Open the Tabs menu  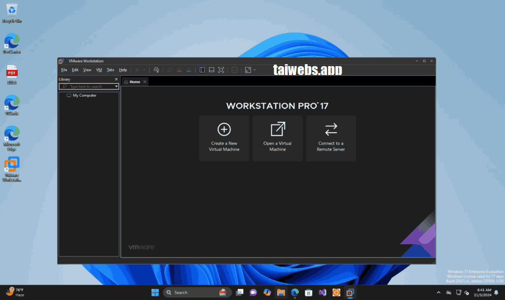click(110, 70)
